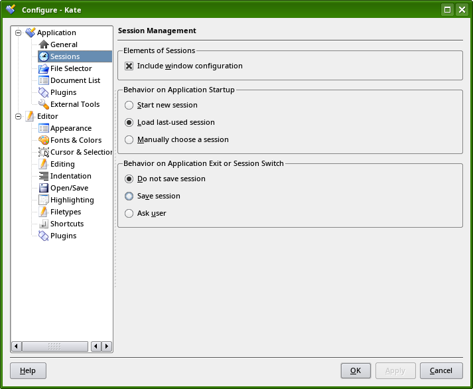The width and height of the screenshot is (473, 389).
Task: Click OK to confirm settings
Action: pyautogui.click(x=356, y=370)
